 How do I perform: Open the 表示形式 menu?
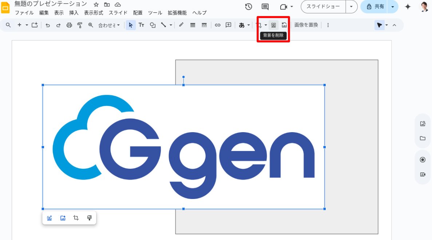(x=94, y=13)
